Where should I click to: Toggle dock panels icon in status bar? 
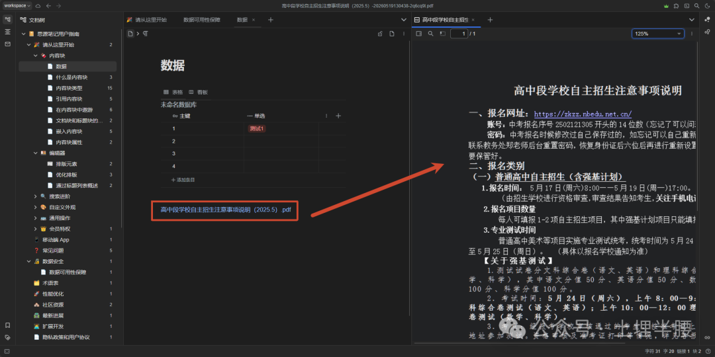coord(7,352)
